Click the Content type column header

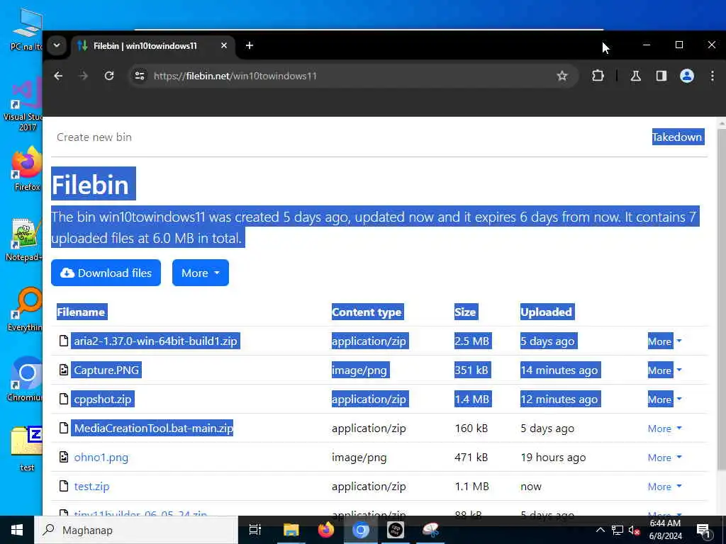coord(367,312)
